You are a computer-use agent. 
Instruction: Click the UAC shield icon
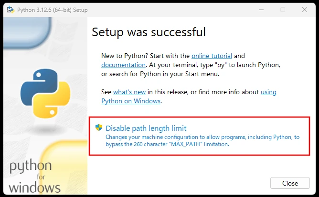pyautogui.click(x=99, y=128)
